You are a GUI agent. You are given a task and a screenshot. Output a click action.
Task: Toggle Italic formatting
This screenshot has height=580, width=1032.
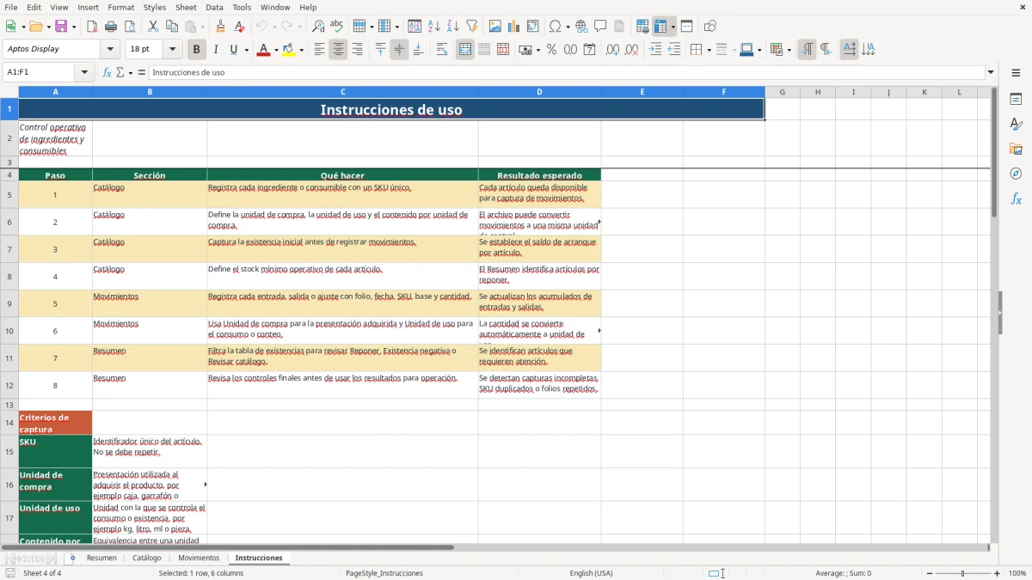pyautogui.click(x=215, y=50)
